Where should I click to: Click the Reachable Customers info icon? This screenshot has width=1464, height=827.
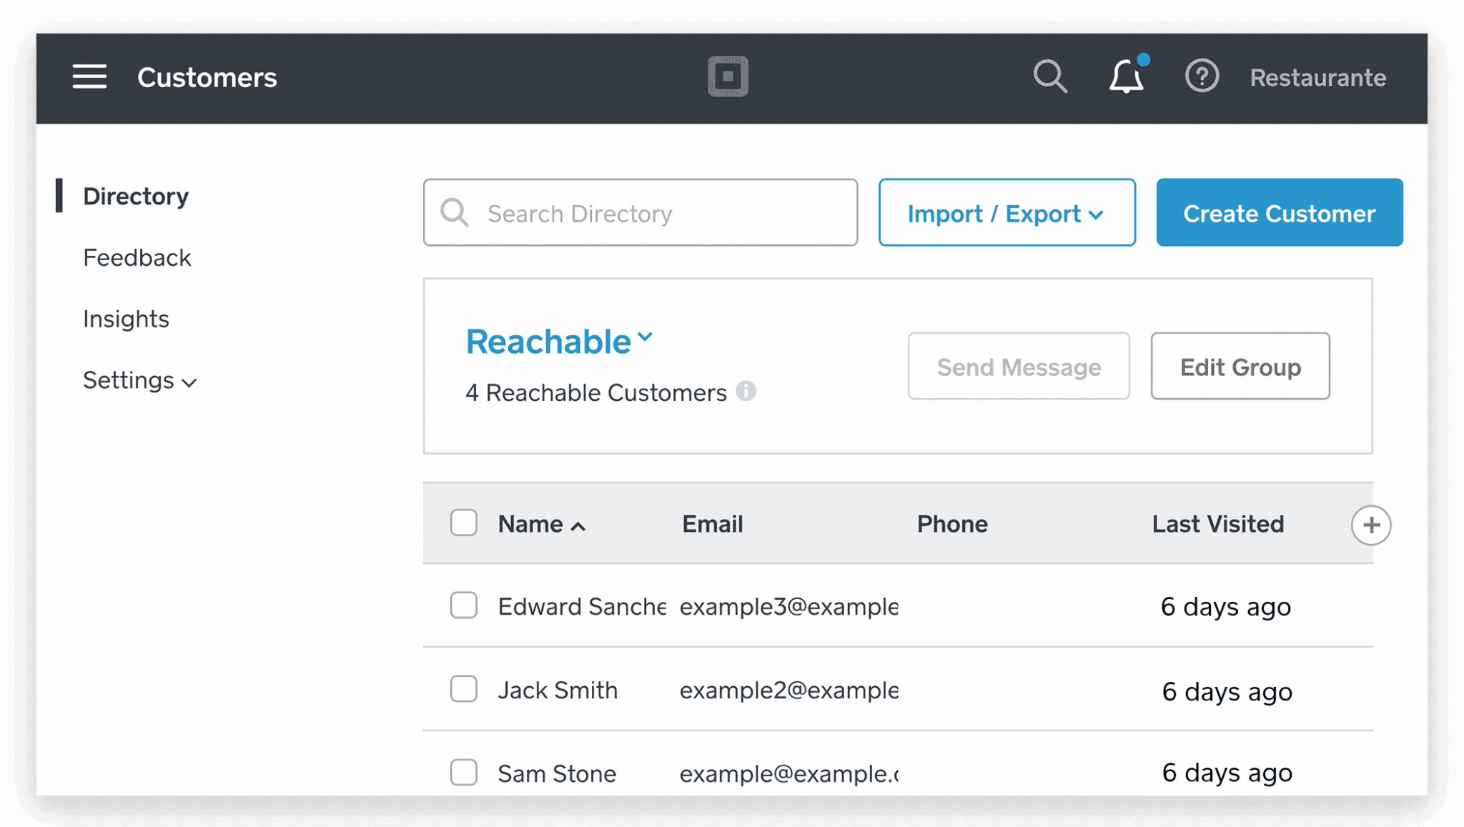click(746, 391)
